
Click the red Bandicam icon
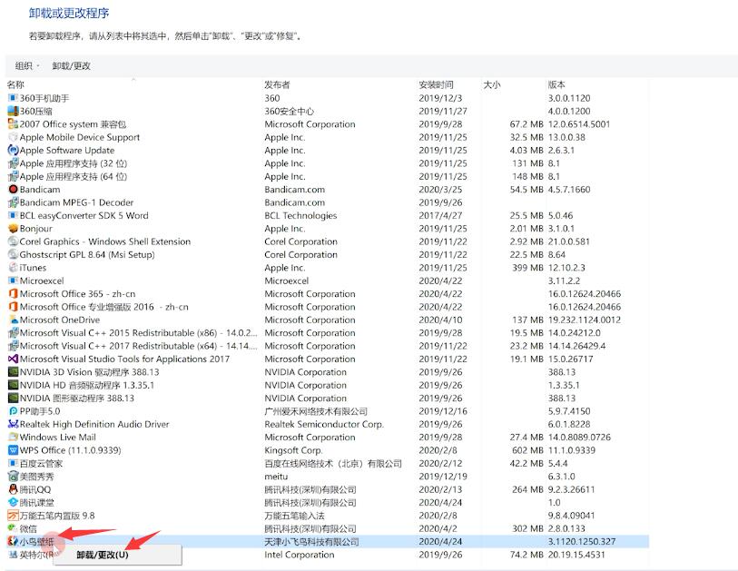pos(14,189)
